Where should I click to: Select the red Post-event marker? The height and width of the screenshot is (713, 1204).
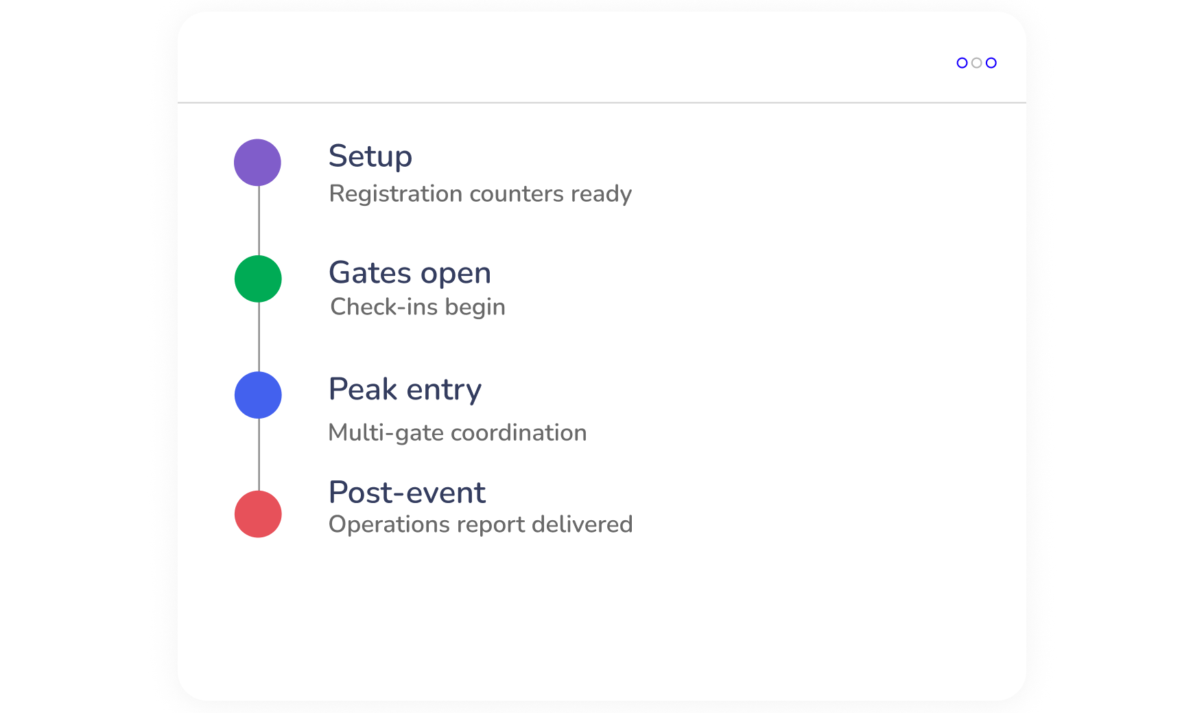click(258, 514)
